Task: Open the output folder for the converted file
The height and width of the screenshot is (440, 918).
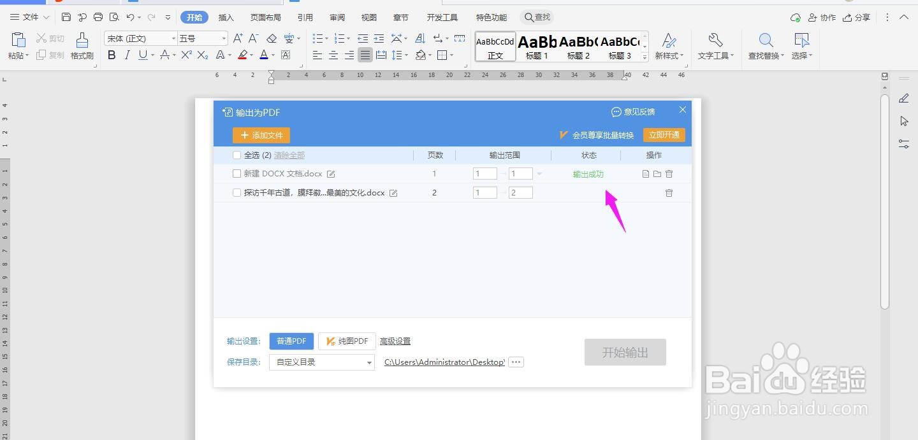Action: pyautogui.click(x=657, y=173)
